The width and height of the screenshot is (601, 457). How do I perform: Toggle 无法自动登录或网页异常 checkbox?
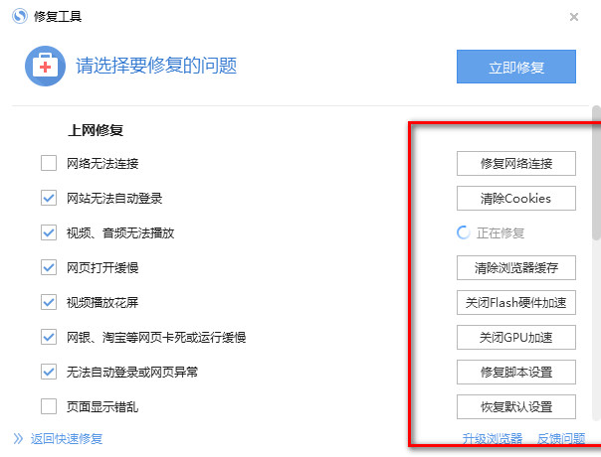(x=49, y=372)
